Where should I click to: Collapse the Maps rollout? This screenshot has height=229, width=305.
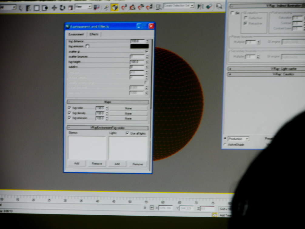click(108, 102)
